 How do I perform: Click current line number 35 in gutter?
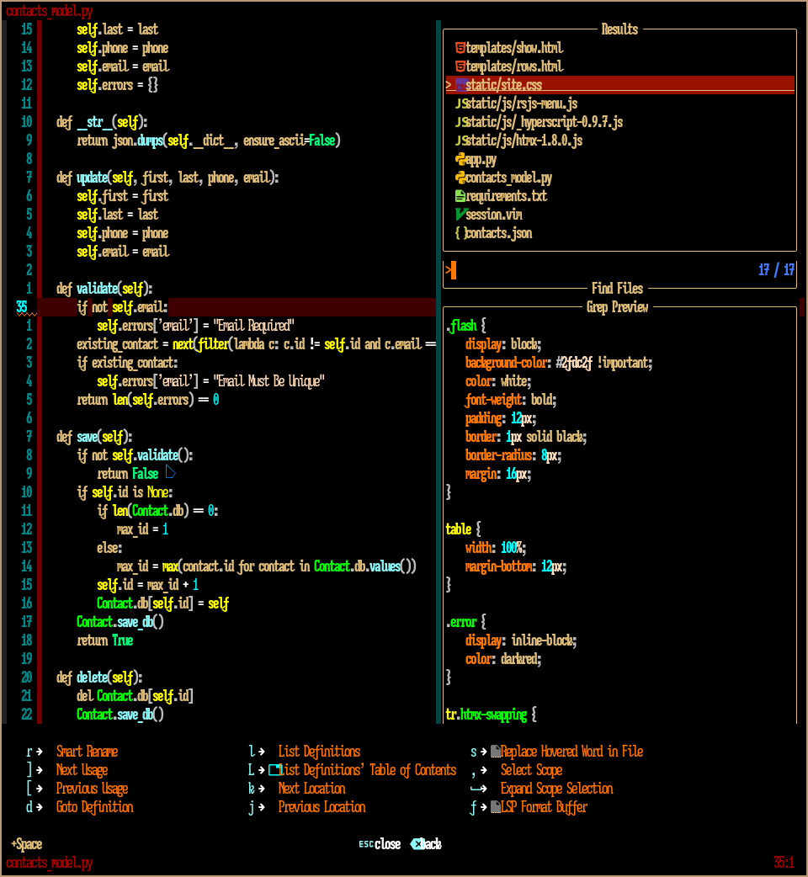pyautogui.click(x=22, y=307)
